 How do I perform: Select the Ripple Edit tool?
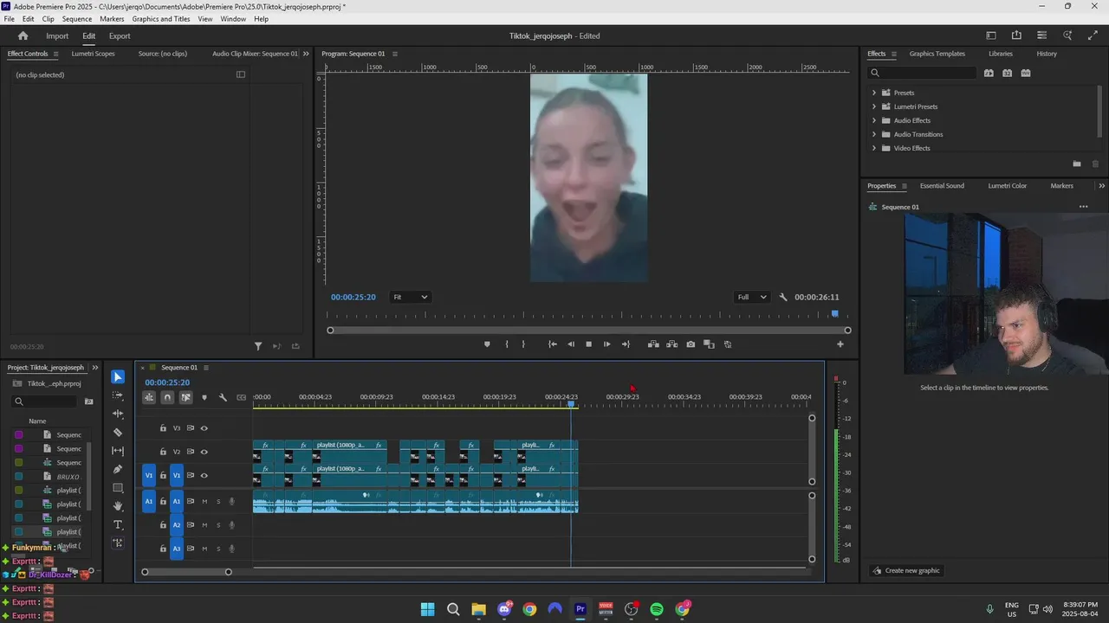click(x=118, y=414)
